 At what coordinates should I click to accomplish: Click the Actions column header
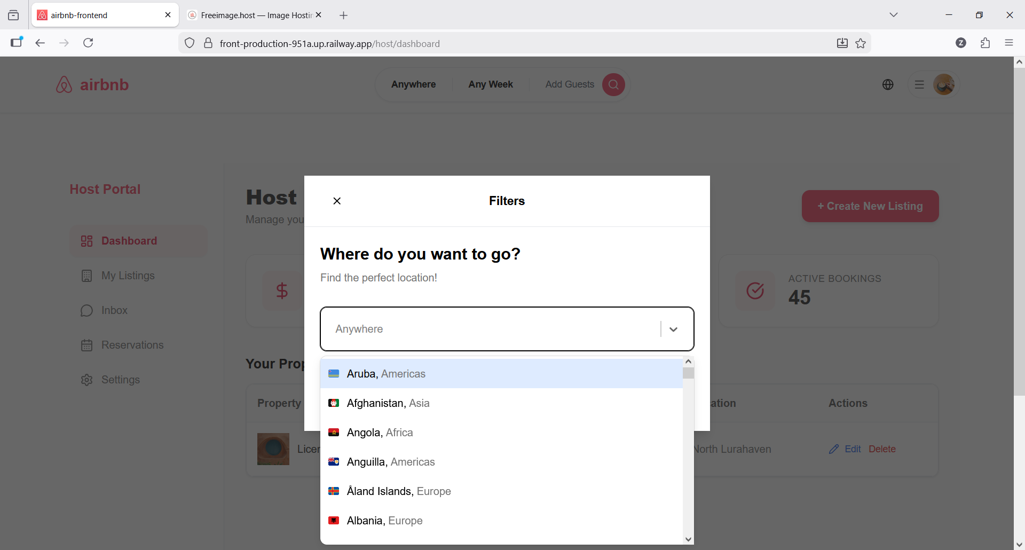[848, 403]
